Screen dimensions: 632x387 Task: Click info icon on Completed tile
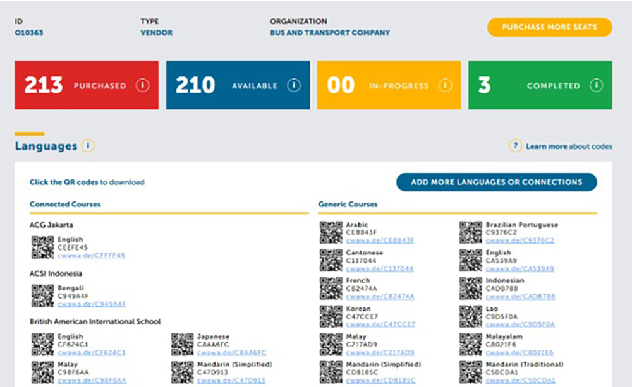tap(596, 85)
